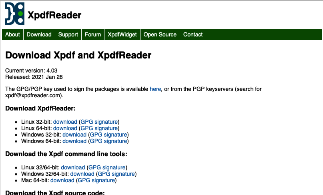
Task: Go to the Support page
Action: pos(68,34)
